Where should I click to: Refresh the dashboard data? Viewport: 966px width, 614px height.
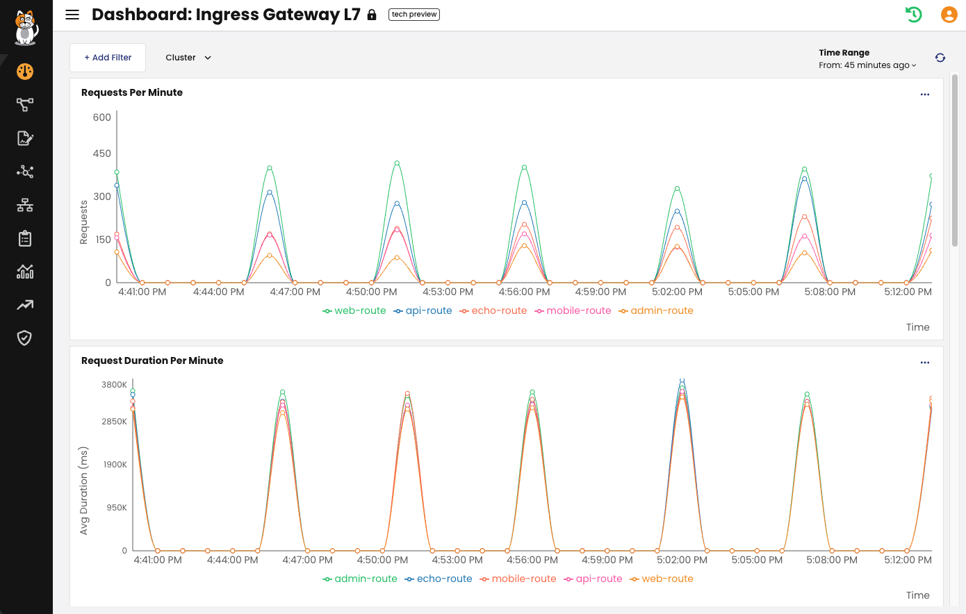point(940,58)
